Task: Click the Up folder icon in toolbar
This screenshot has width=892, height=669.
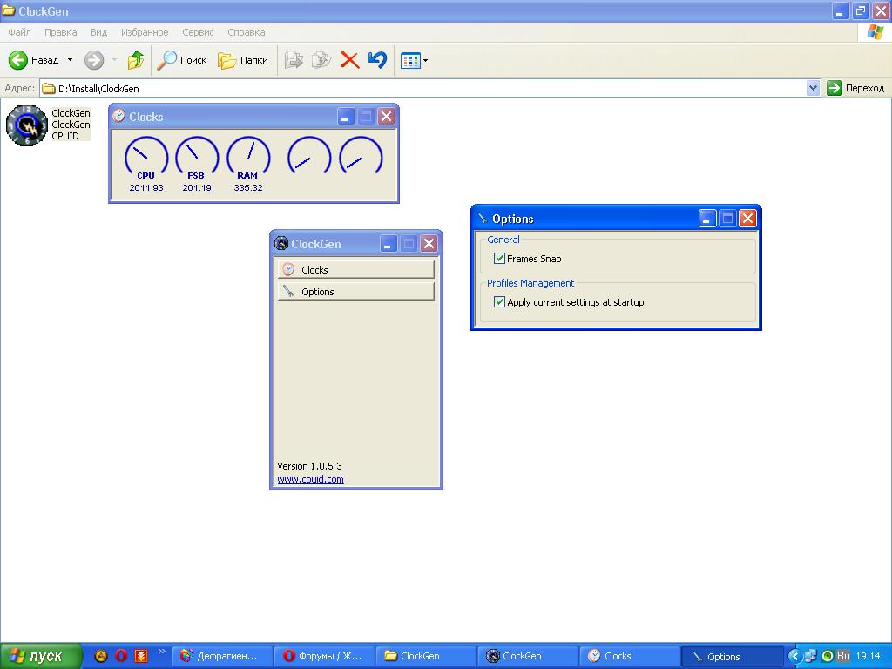Action: 135,60
